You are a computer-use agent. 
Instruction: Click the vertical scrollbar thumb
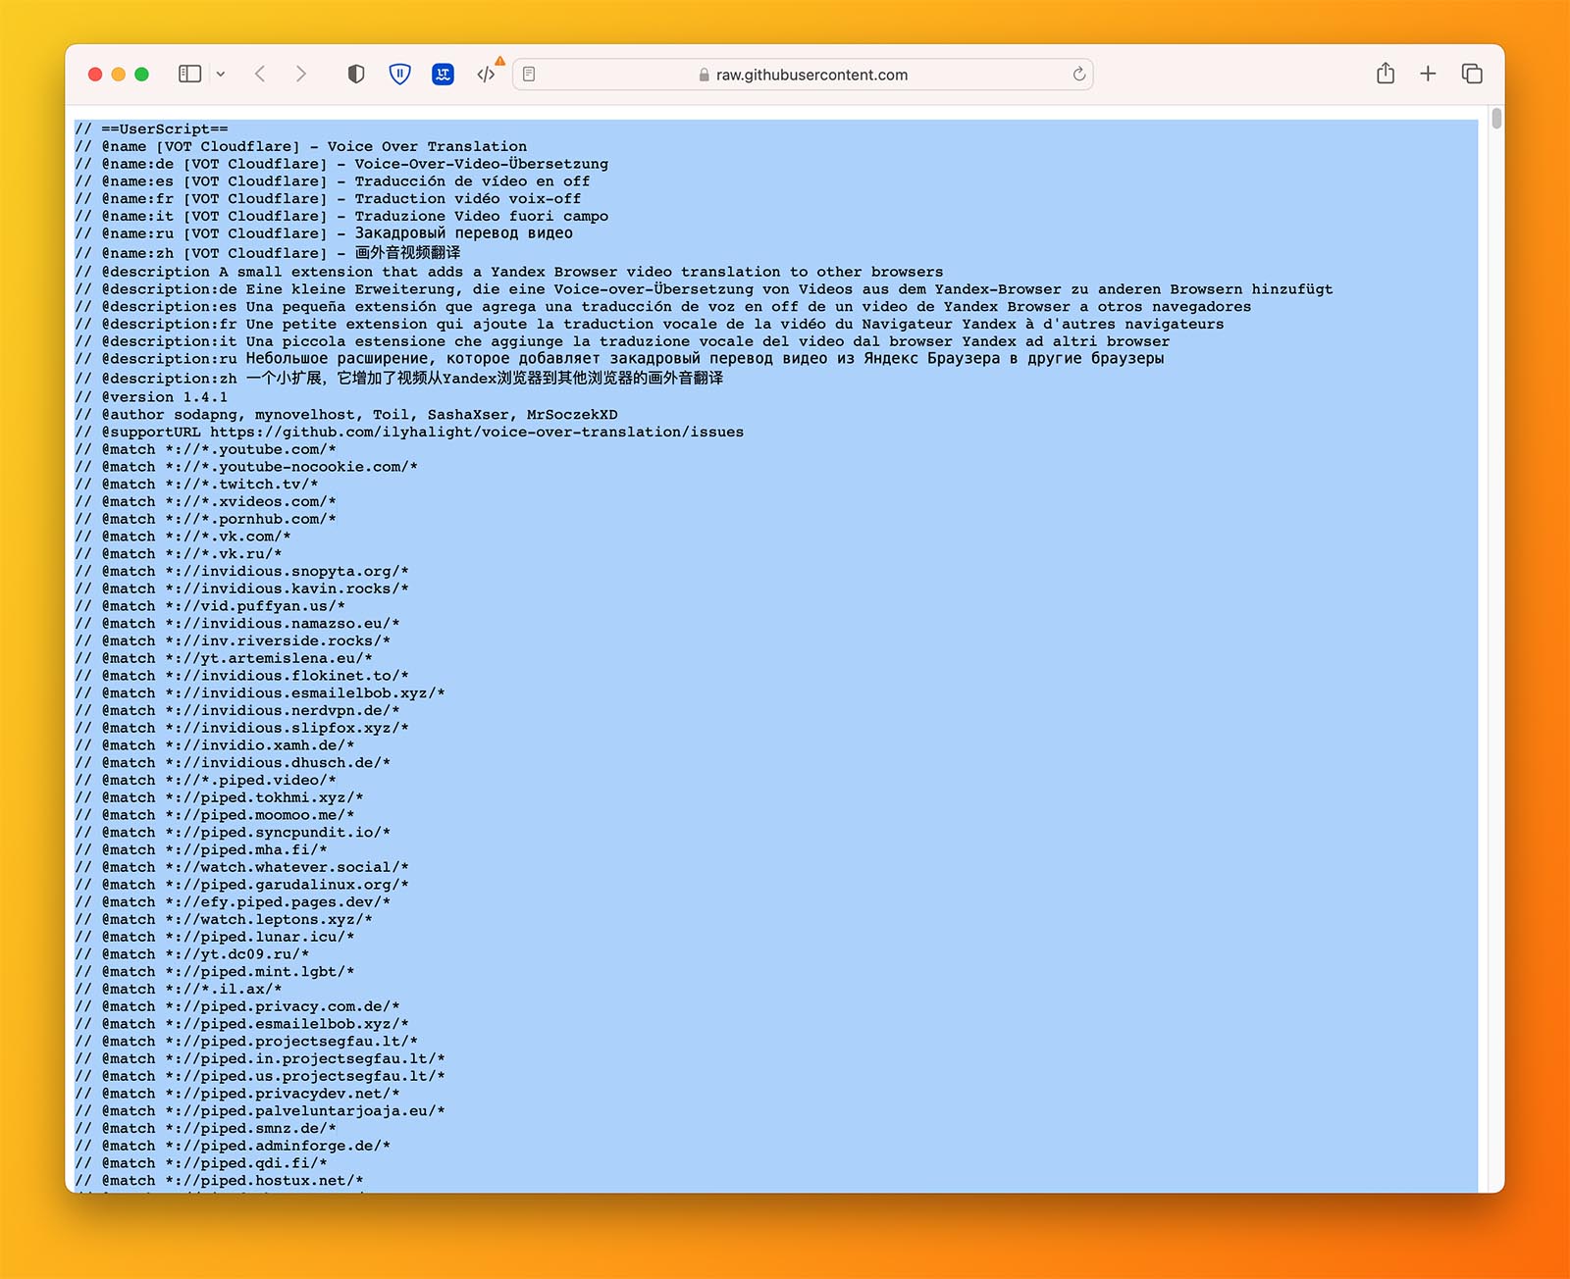click(1495, 119)
